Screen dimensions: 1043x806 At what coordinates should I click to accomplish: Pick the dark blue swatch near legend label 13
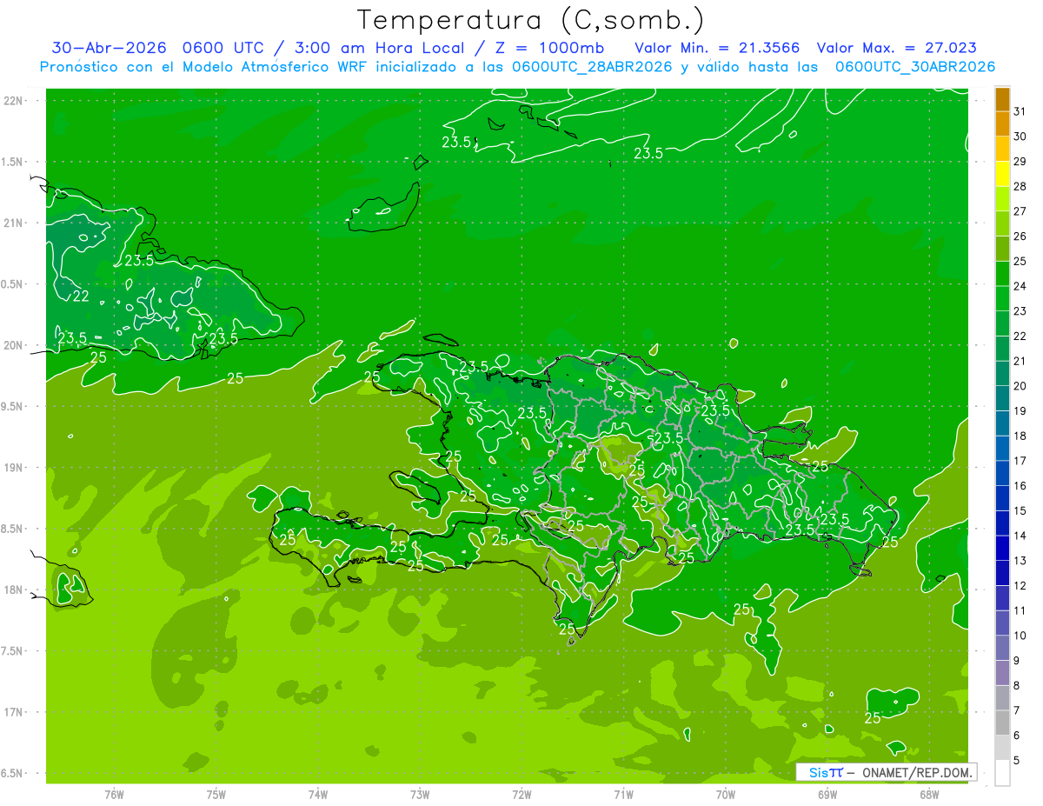tap(1002, 549)
